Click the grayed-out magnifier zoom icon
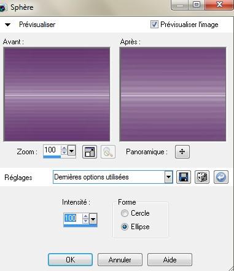 (108, 152)
